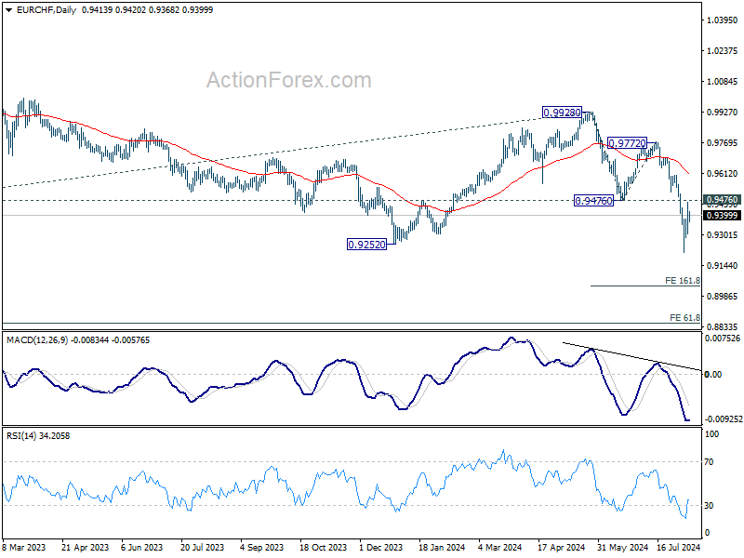This screenshot has height=558, width=744.
Task: Click the 6 Jun 2023 date label
Action: pos(141,548)
